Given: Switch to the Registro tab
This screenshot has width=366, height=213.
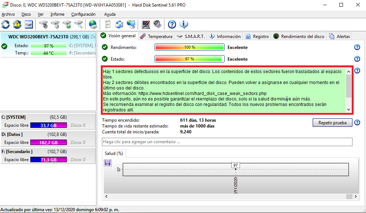Looking at the screenshot, I should [x=257, y=37].
